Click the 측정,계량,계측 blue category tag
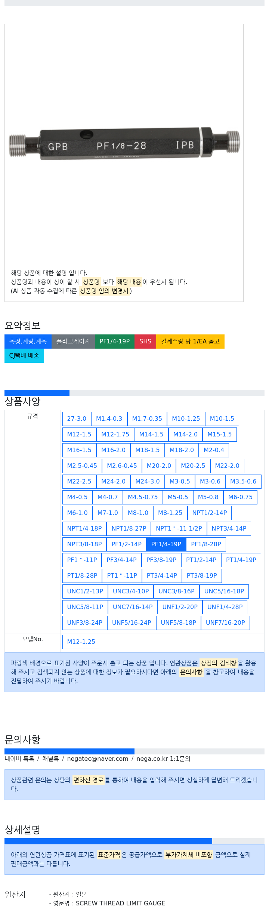The height and width of the screenshot is (908, 269). (x=28, y=341)
